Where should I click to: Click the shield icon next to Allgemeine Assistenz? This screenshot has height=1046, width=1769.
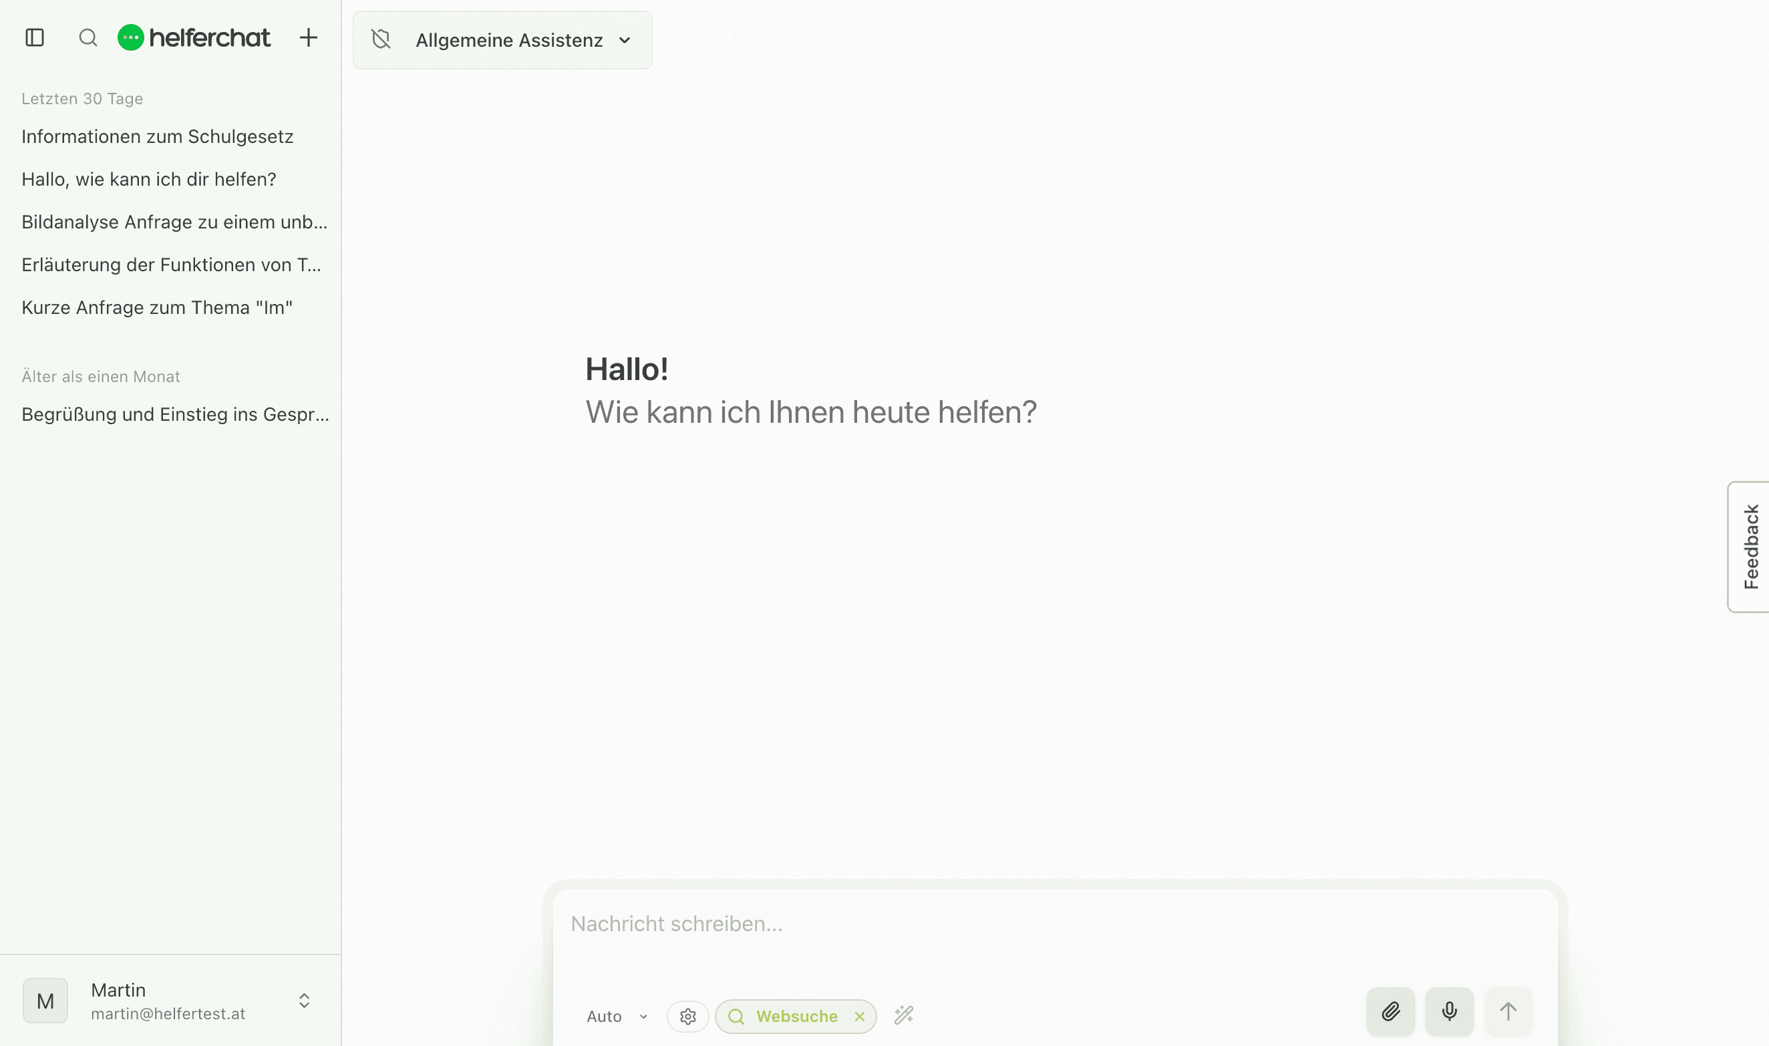[x=381, y=40]
